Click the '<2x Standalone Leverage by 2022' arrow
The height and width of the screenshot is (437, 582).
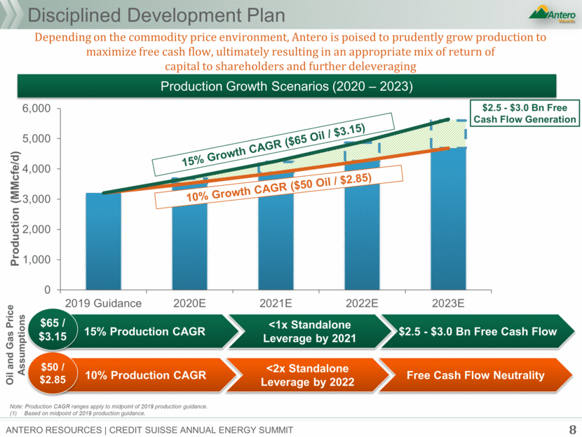pos(308,375)
